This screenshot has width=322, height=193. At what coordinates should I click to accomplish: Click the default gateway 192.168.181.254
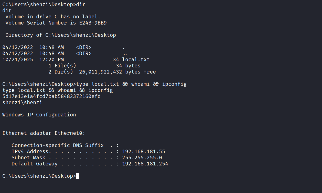pyautogui.click(x=145, y=164)
